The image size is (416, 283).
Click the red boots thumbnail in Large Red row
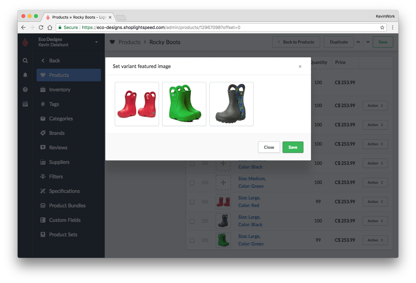point(223,202)
